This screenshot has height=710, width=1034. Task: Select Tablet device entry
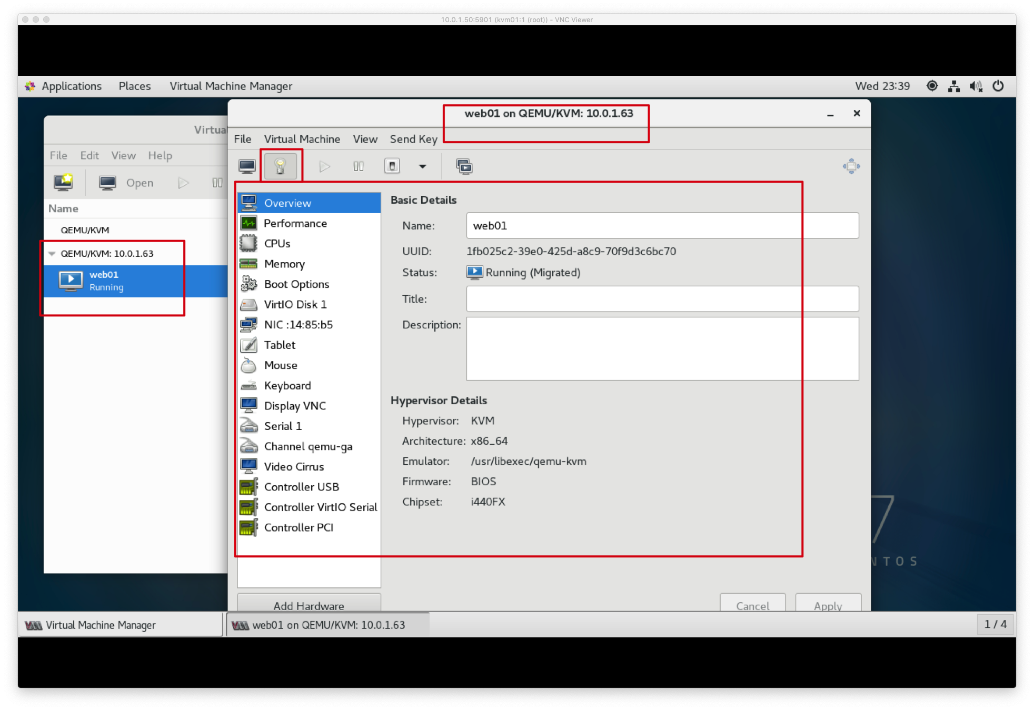coord(309,345)
